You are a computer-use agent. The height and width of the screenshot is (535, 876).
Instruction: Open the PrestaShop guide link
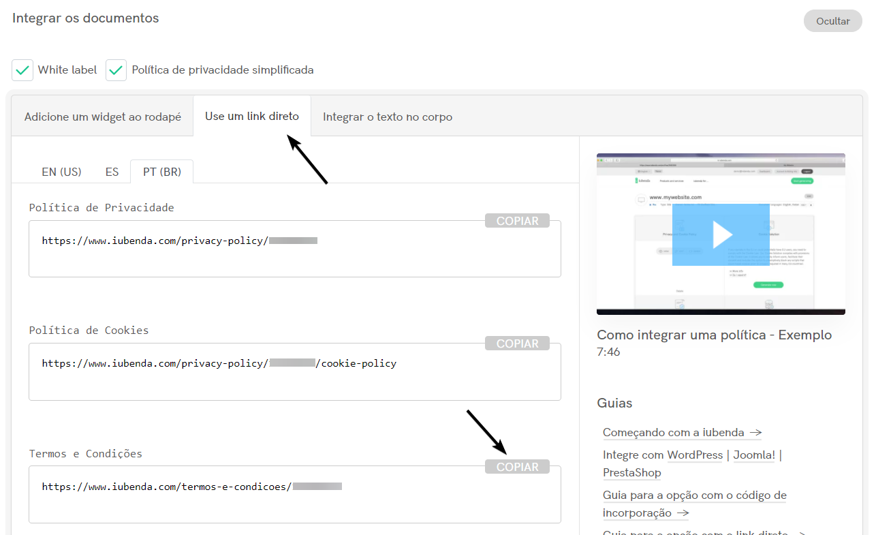tap(631, 472)
